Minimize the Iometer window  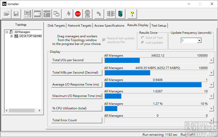[x=189, y=4]
